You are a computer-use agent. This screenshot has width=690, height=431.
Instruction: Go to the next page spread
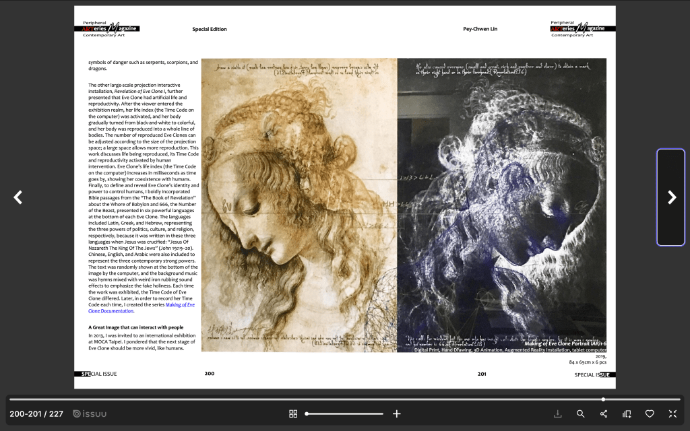pyautogui.click(x=671, y=197)
